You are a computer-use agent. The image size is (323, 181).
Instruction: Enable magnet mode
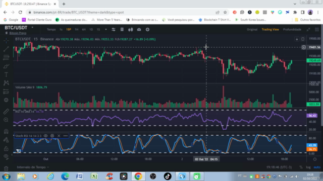click(x=6, y=131)
